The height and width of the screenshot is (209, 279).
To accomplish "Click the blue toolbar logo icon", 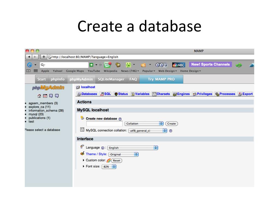I will tap(30, 65).
